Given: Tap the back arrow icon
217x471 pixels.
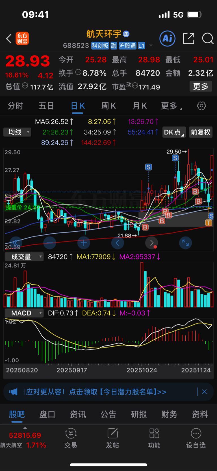Looking at the screenshot, I should point(9,39).
